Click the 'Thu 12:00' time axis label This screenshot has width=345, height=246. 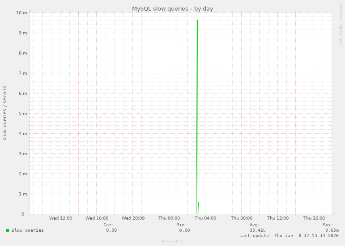coord(278,218)
